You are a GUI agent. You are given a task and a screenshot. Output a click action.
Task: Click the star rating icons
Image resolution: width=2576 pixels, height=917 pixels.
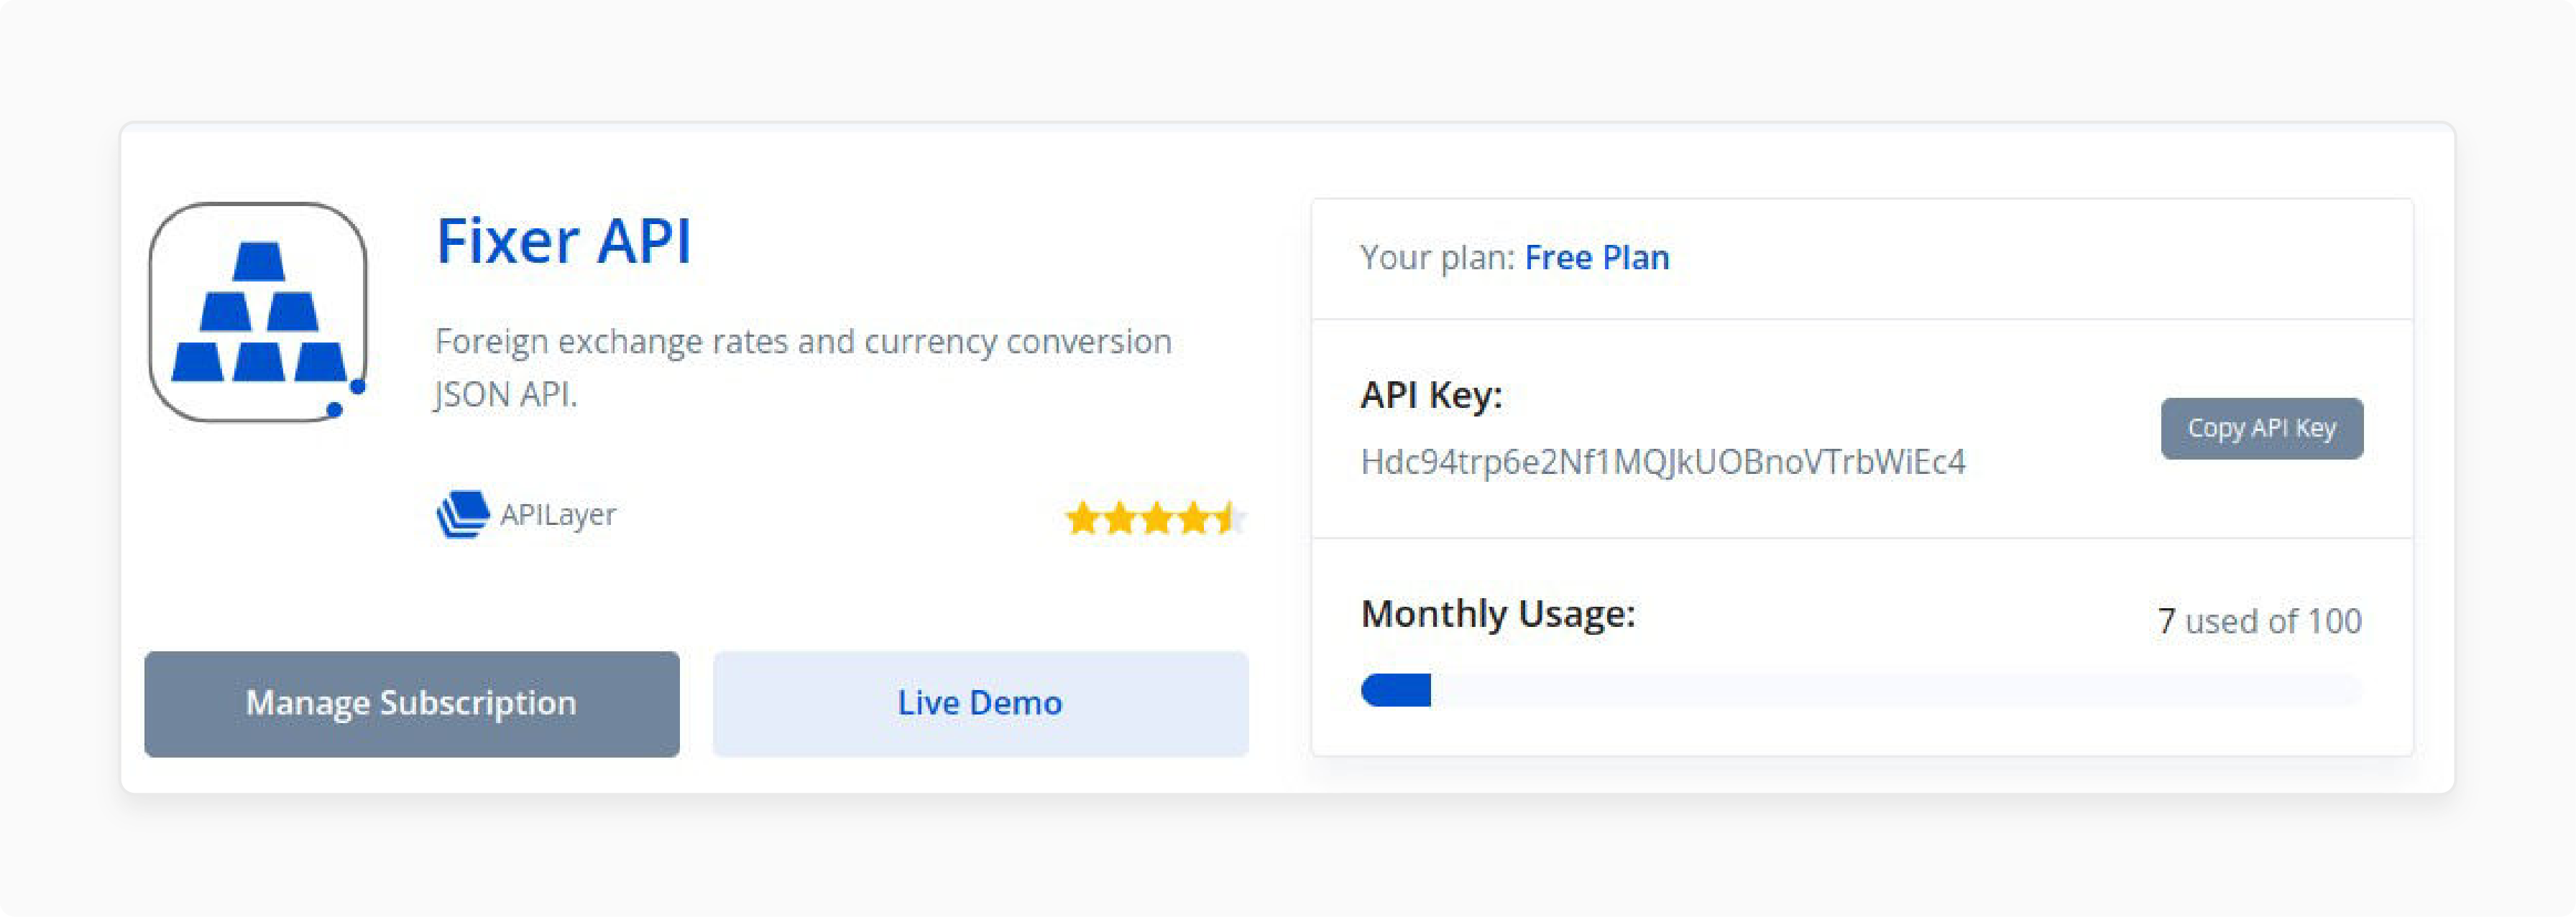point(1156,518)
